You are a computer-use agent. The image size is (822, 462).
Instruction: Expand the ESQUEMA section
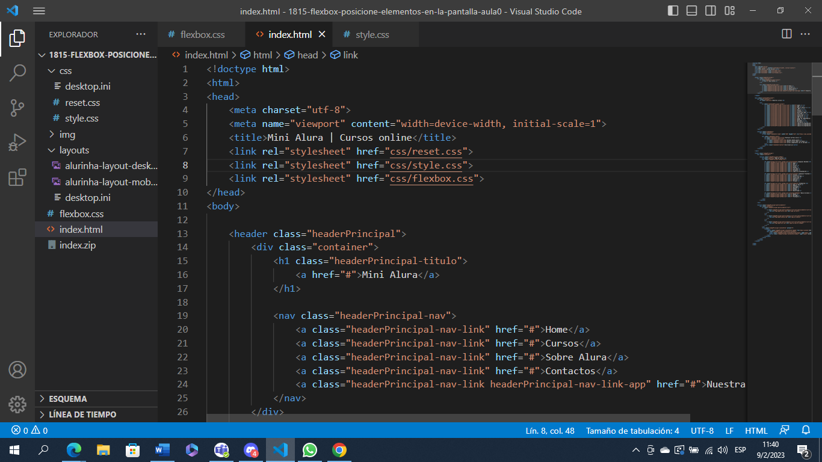tap(96, 399)
